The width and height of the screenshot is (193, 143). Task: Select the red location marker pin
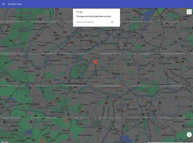[95, 62]
